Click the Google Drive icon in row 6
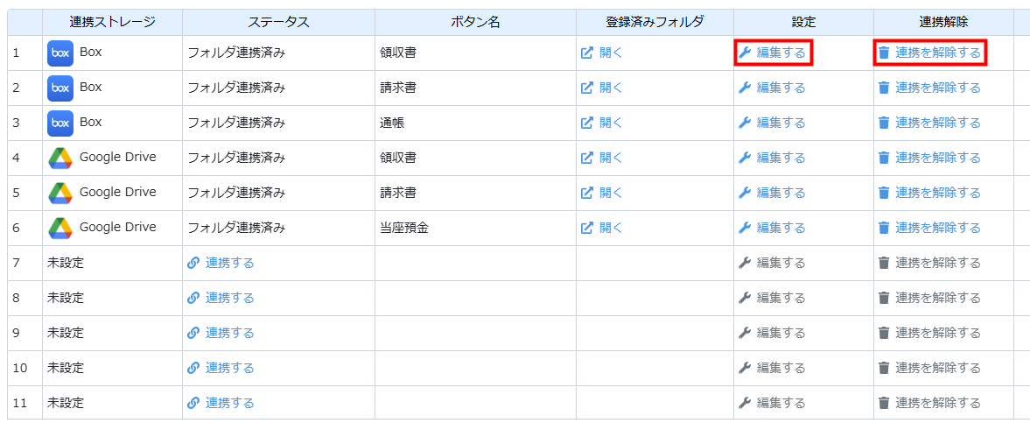The height and width of the screenshot is (430, 1030). click(60, 229)
